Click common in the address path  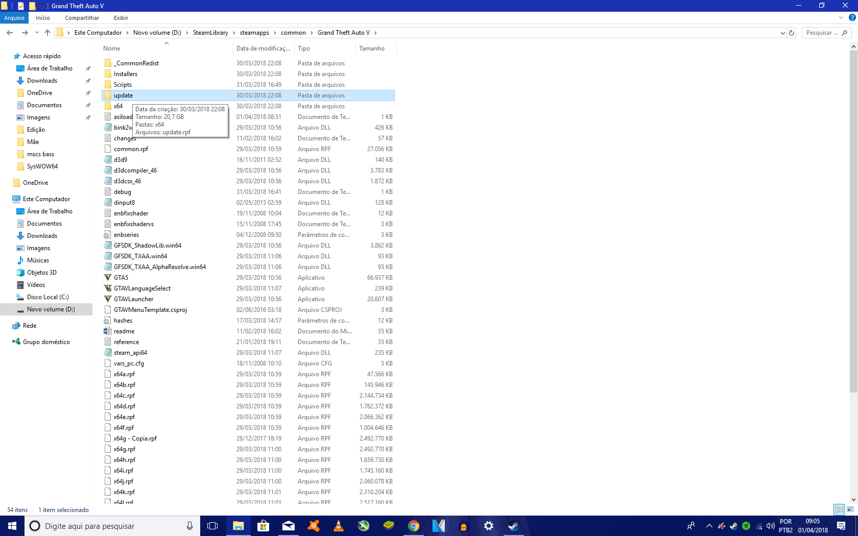293,33
